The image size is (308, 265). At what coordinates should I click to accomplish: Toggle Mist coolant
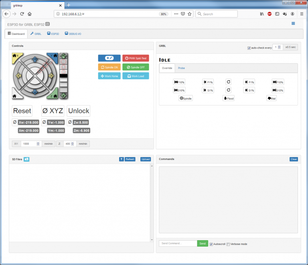coord(272,98)
